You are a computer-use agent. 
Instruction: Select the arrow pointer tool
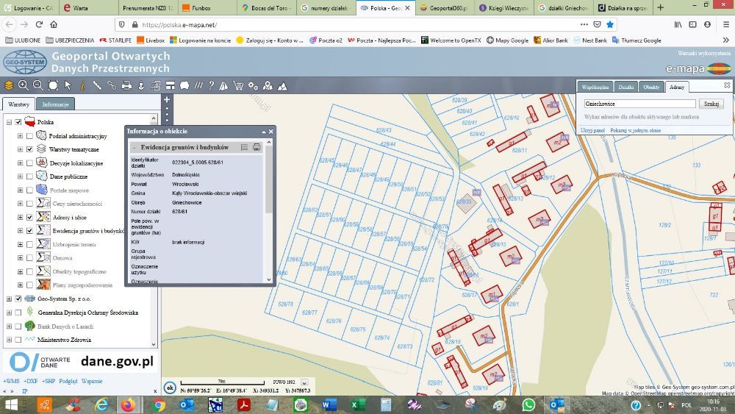(x=68, y=85)
